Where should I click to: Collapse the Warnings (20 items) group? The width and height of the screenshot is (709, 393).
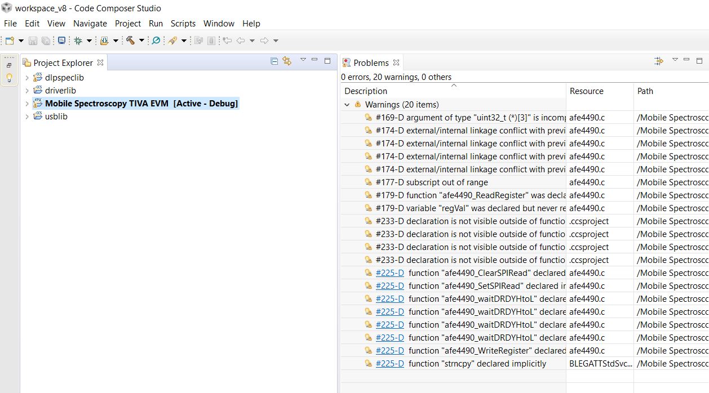coord(347,105)
